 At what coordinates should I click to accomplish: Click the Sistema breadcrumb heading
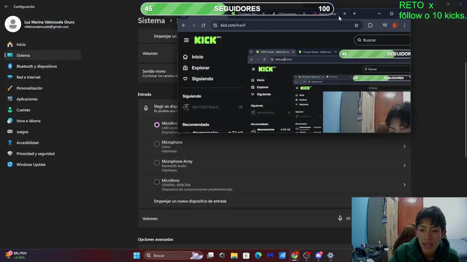pos(151,21)
